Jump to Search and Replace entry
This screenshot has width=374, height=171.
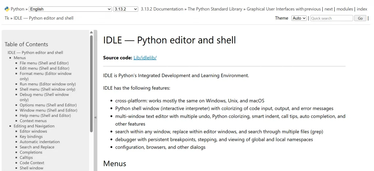coord(37,147)
